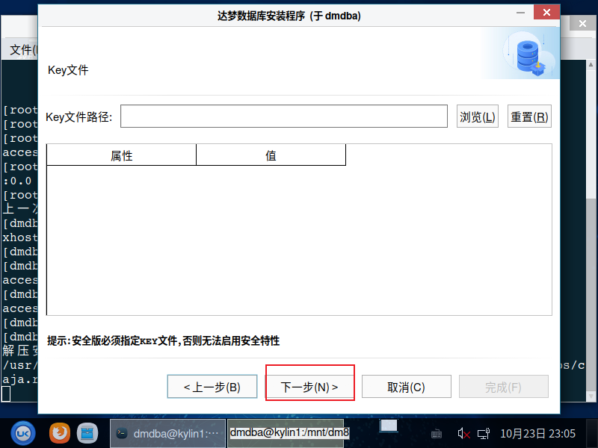Screen dimensions: 598x448
Task: Select the 值 column header
Action: [271, 155]
